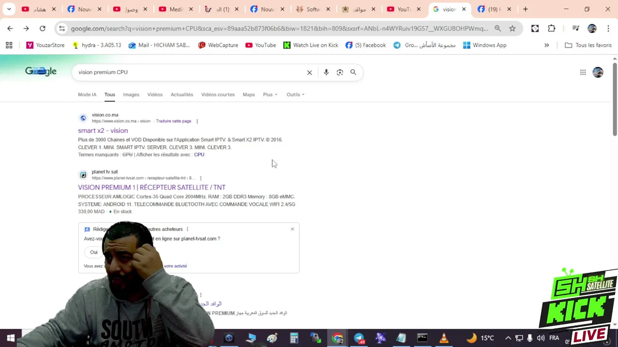This screenshot has height=347, width=618.
Task: Open the Windows App bookmark
Action: pyautogui.click(x=484, y=45)
